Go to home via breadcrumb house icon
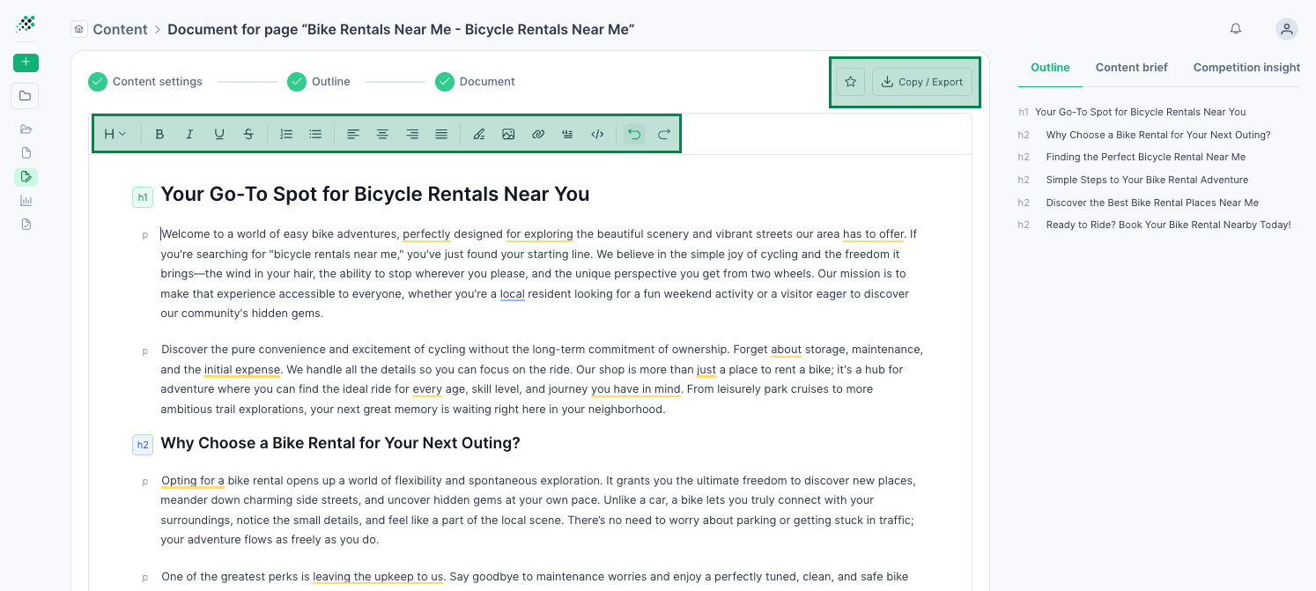 [79, 29]
